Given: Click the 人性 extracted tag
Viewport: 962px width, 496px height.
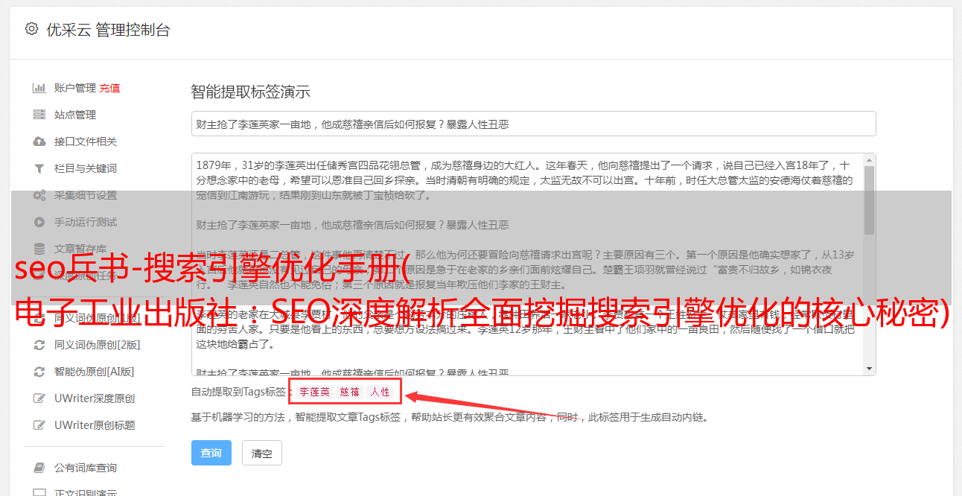Looking at the screenshot, I should pos(380,392).
